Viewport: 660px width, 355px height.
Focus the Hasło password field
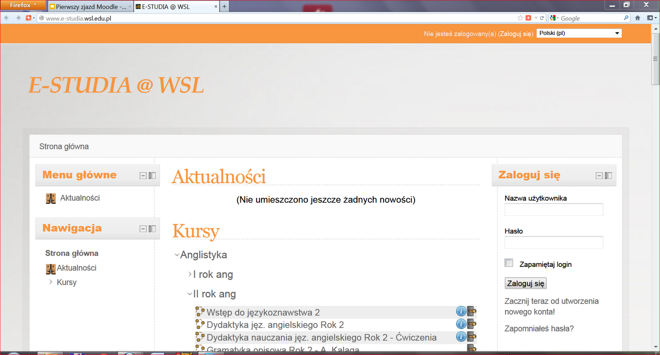554,243
